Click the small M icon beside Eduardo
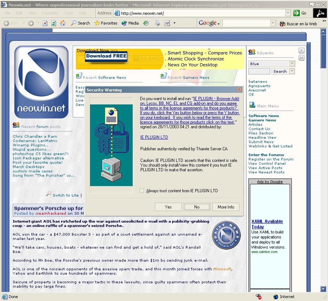 pyautogui.click(x=301, y=58)
